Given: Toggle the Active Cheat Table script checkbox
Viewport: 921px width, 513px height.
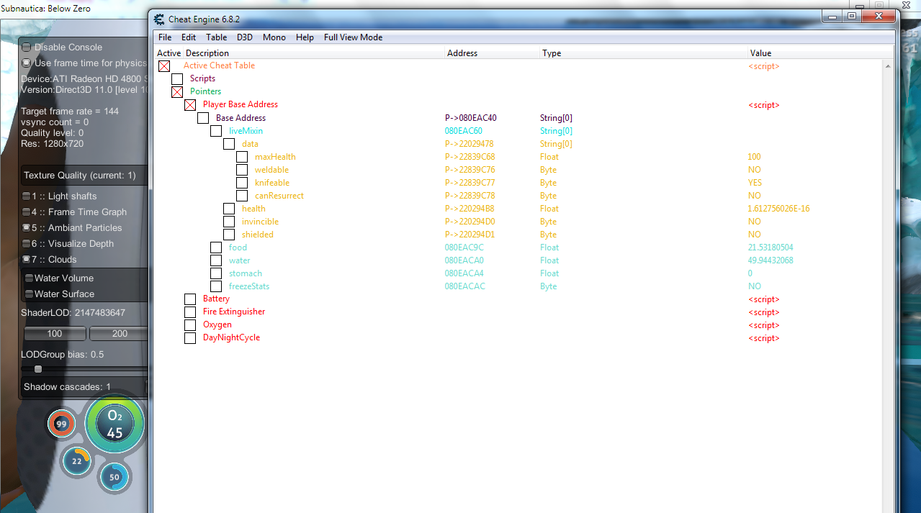Looking at the screenshot, I should (164, 66).
